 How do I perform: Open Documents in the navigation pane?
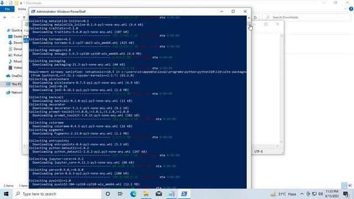coord(15,49)
